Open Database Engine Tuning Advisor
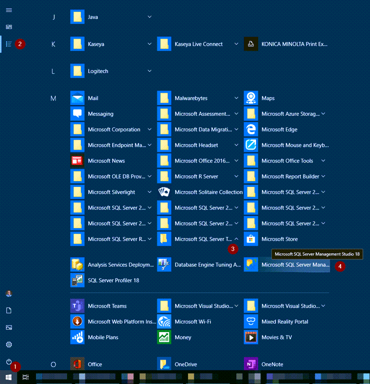 click(x=199, y=265)
